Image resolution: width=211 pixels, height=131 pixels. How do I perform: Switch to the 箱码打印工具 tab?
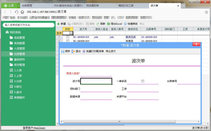[126, 6]
